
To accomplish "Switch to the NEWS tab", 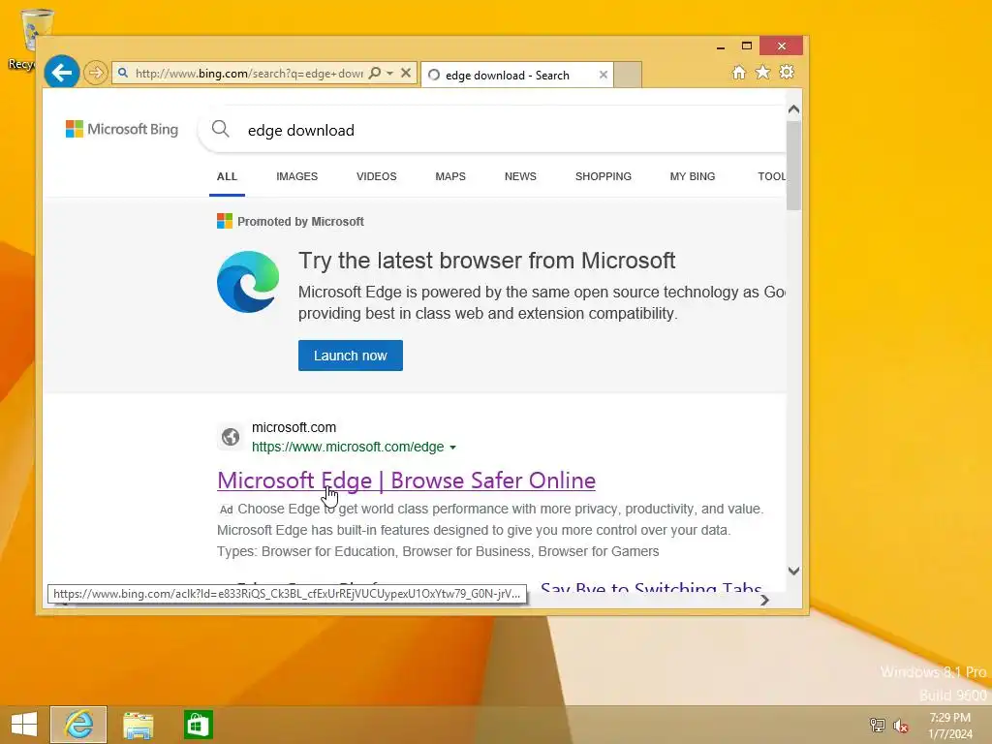I will [x=520, y=176].
